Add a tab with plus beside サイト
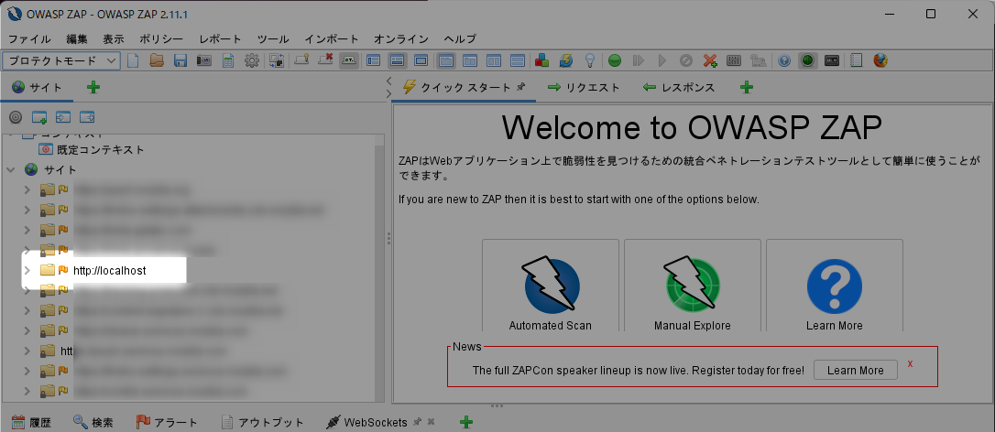This screenshot has height=432, width=995. pos(93,88)
